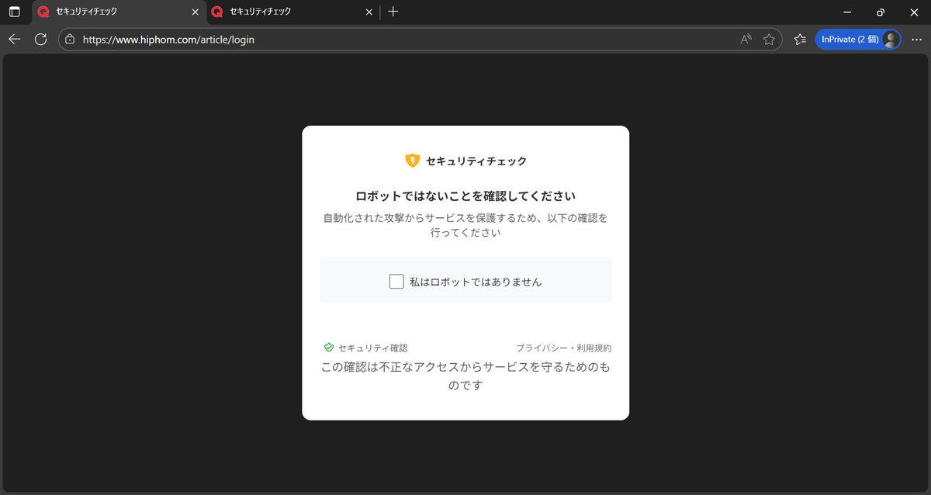Close the second セキュリティチェック tab
931x495 pixels.
click(x=369, y=12)
